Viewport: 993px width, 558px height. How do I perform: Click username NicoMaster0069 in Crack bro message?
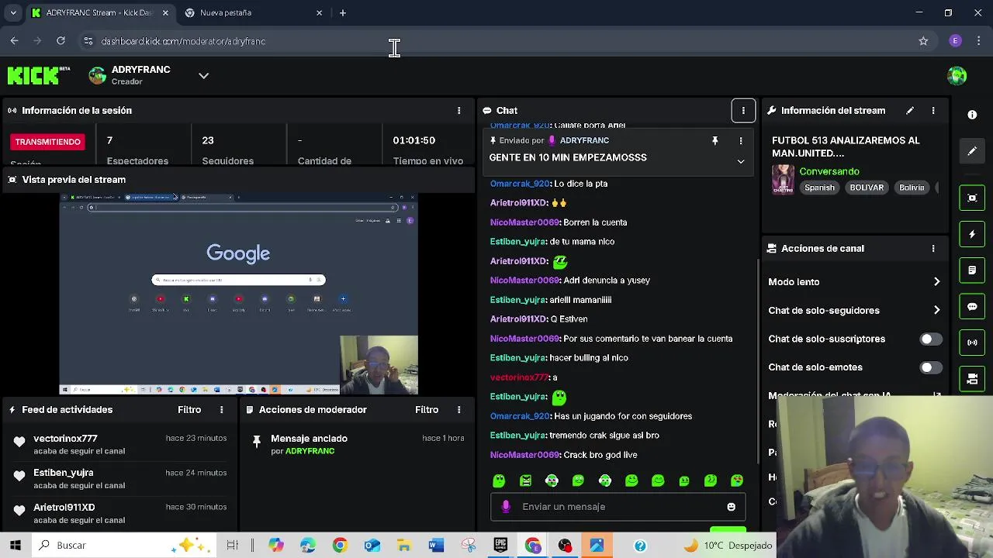[524, 456]
